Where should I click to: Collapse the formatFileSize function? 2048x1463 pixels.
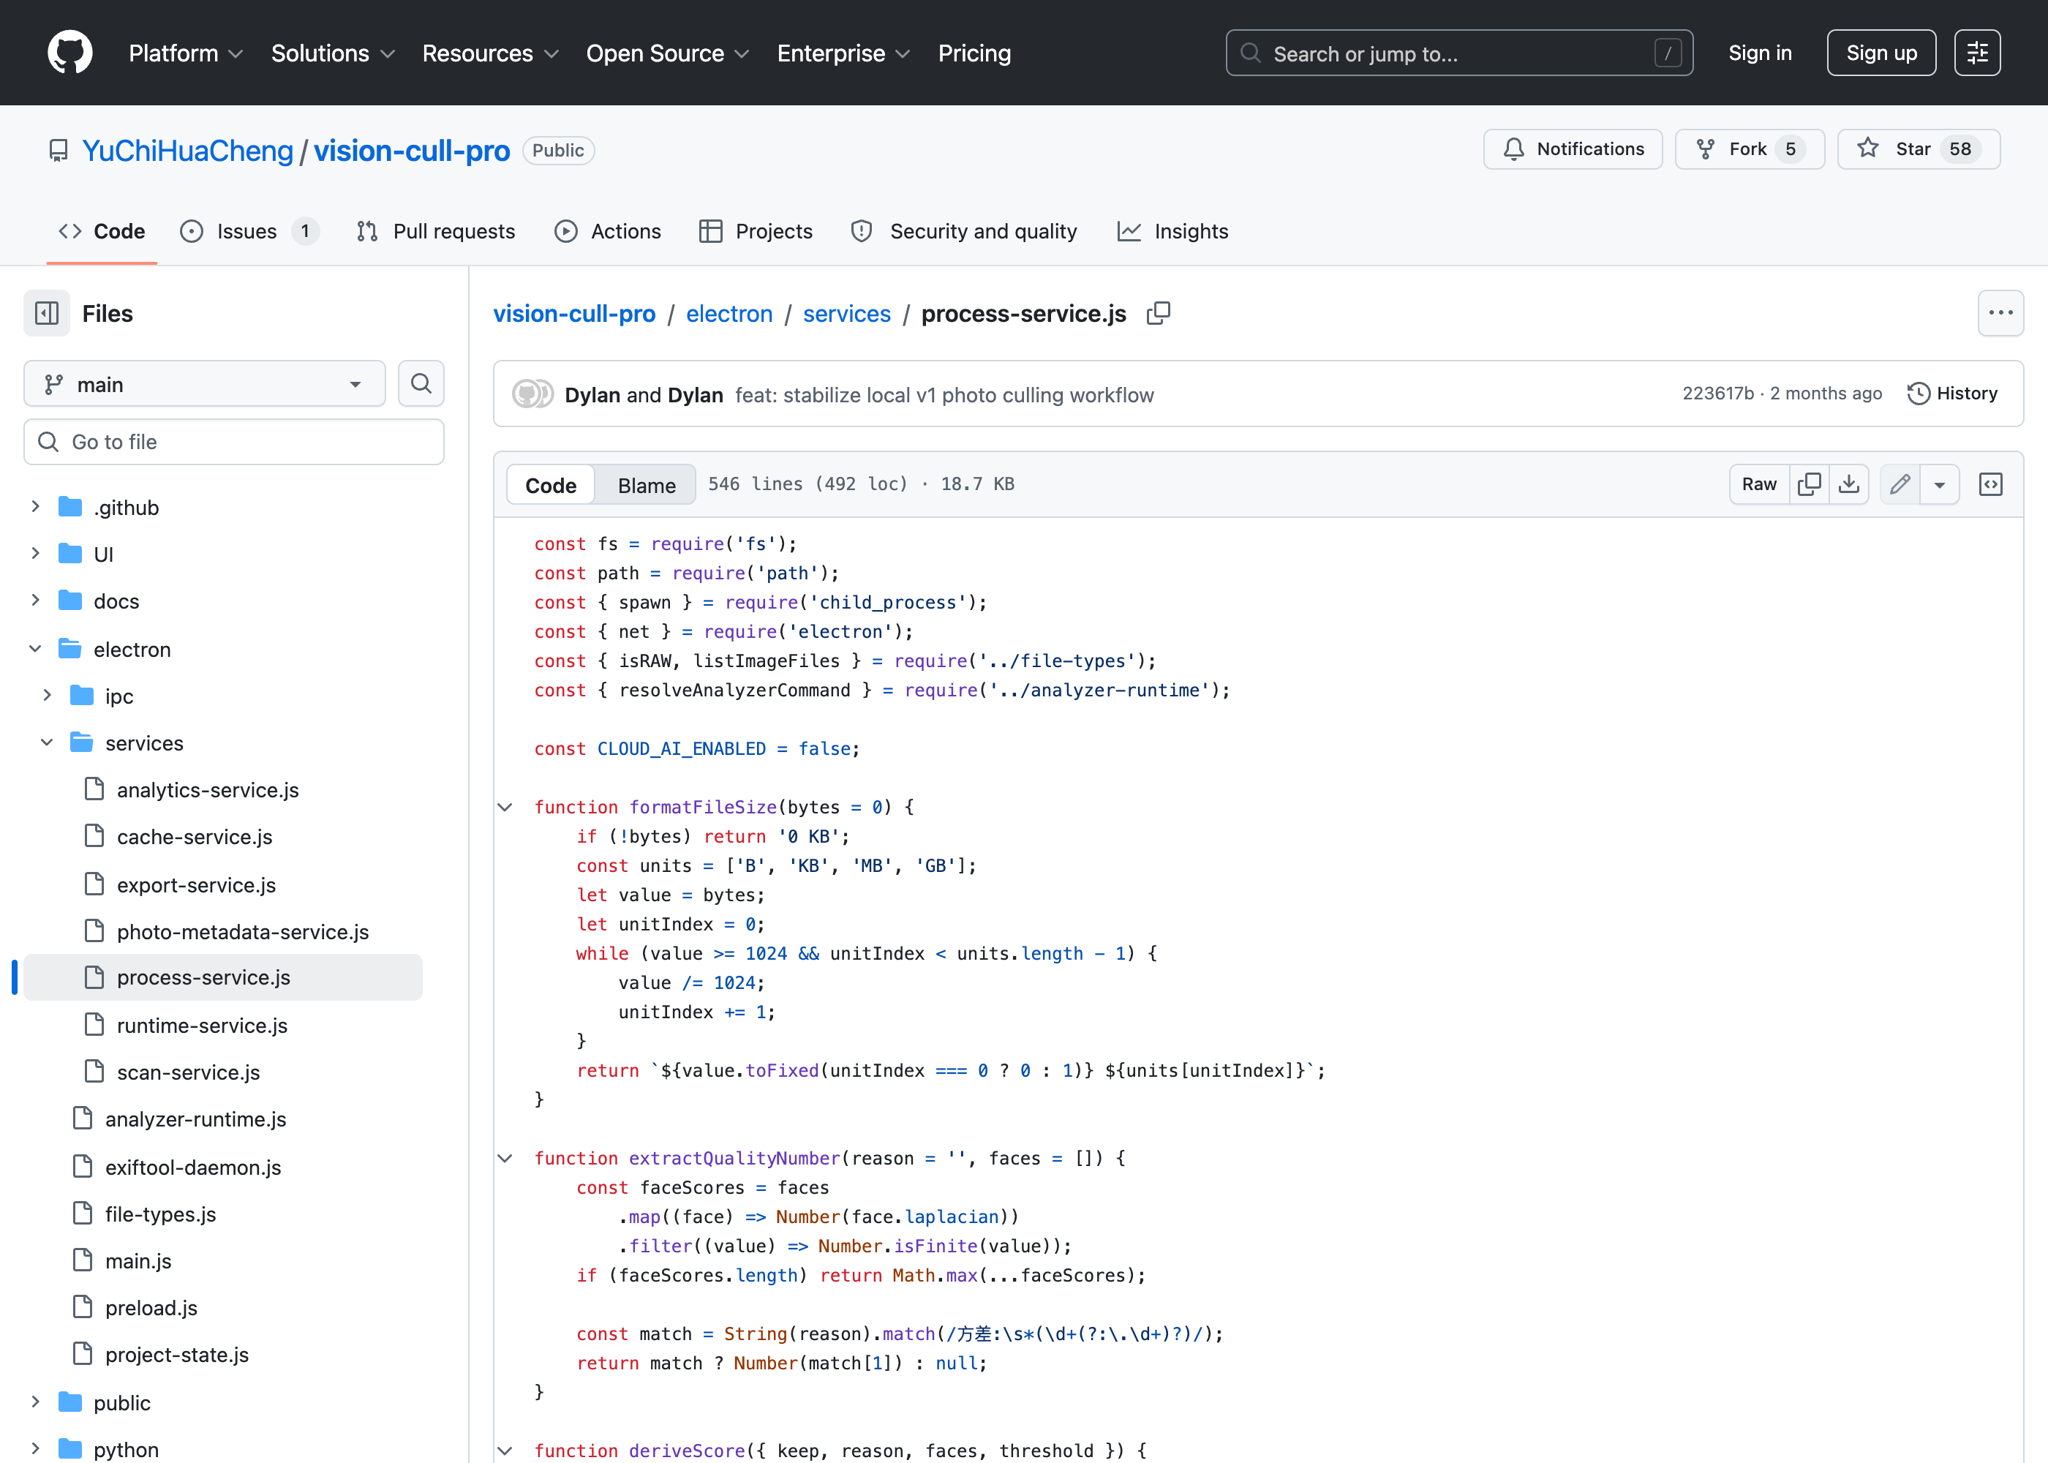[505, 807]
